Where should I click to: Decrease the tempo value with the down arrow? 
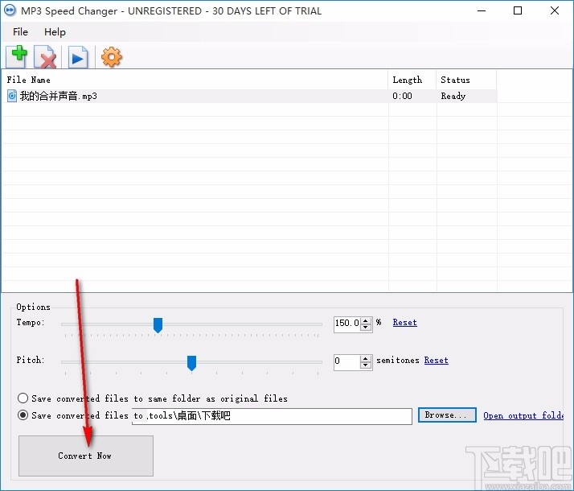click(365, 328)
